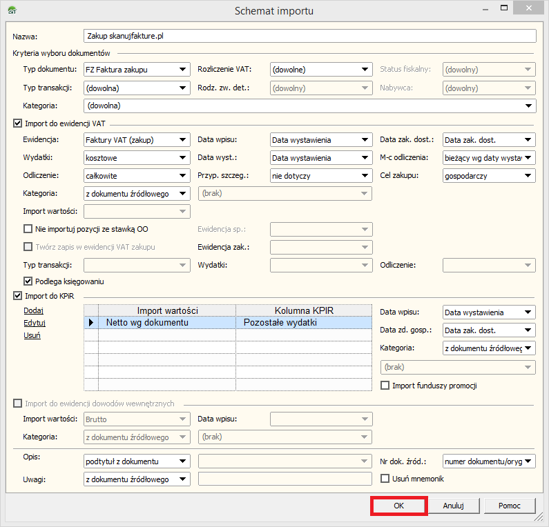Enable Nie importuj pozycji ze stawką OO
Screen dimensions: 549x527
coord(28,229)
